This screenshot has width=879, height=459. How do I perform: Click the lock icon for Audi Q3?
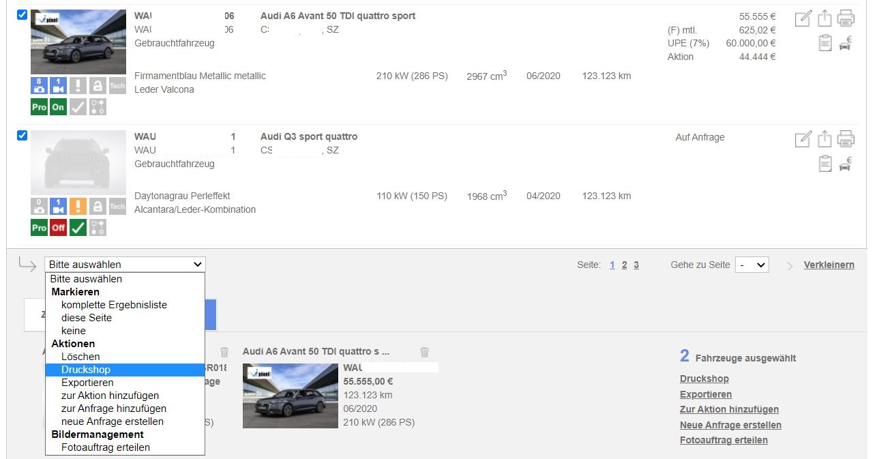click(x=98, y=207)
